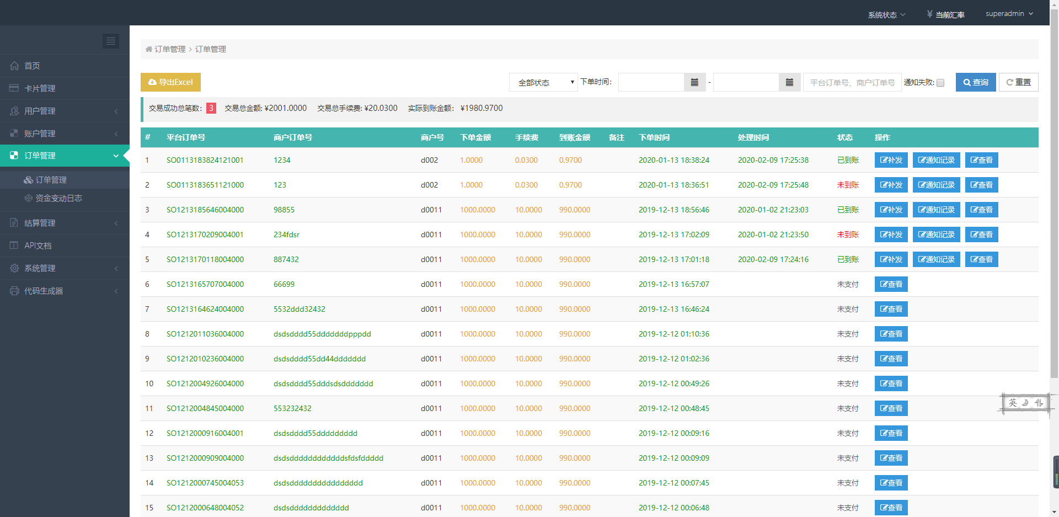Click the 导出Excel button
Screen dimensions: 1059x517
(170, 82)
